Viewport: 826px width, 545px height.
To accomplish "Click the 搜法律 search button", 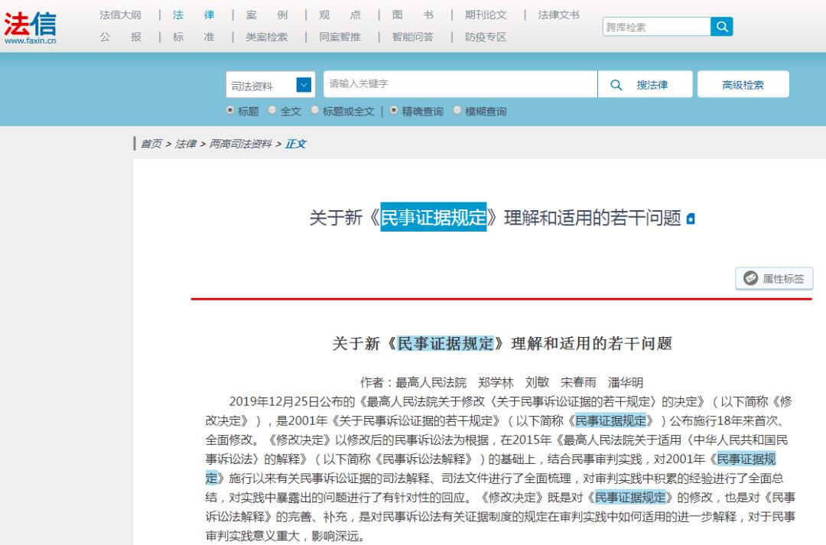I will (x=645, y=84).
